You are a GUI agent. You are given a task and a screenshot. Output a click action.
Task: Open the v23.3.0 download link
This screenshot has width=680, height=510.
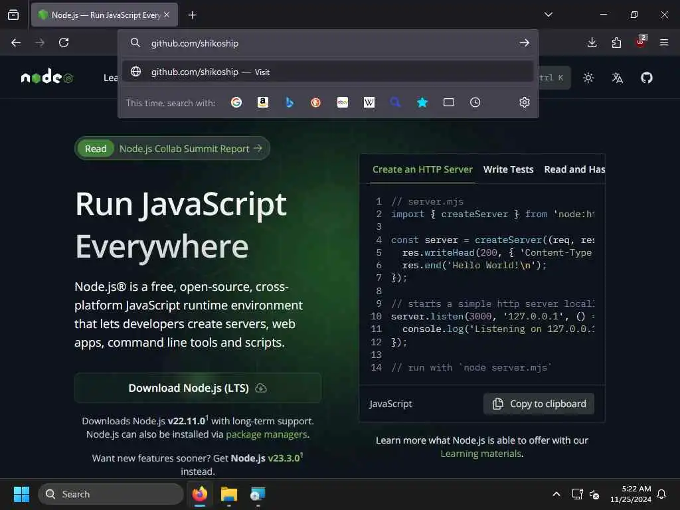[x=284, y=458]
